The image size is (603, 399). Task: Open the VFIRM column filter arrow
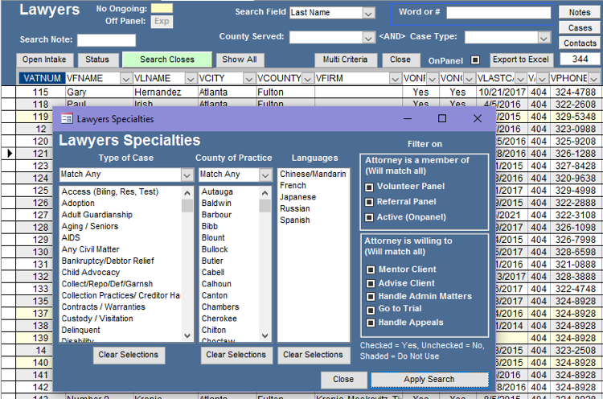(395, 78)
